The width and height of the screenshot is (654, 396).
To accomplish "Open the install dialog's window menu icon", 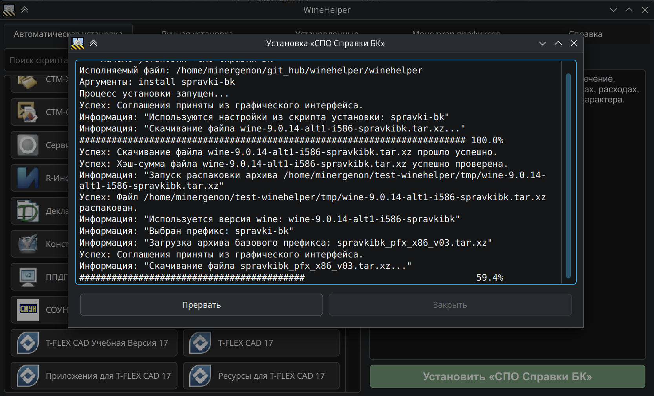I will [78, 44].
